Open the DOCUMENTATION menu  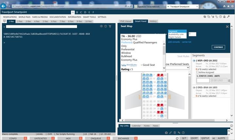coord(58,17)
